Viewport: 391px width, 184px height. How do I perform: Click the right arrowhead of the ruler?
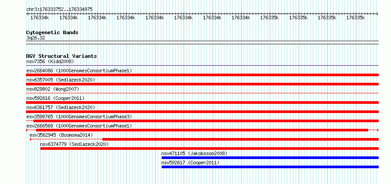pyautogui.click(x=377, y=14)
